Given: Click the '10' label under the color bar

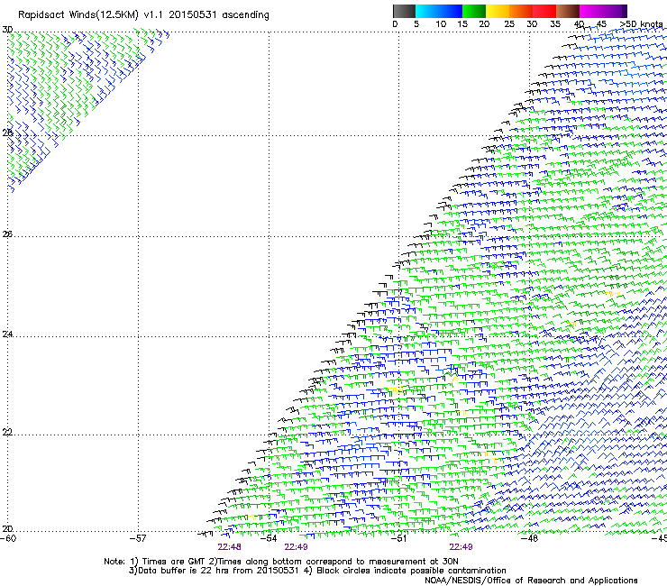Looking at the screenshot, I should pyautogui.click(x=441, y=24).
